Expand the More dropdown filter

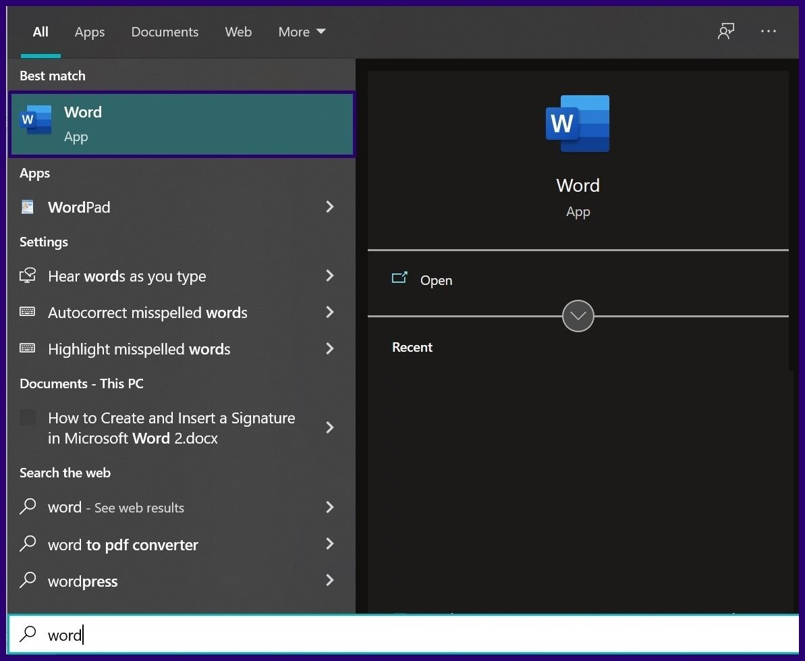coord(302,32)
